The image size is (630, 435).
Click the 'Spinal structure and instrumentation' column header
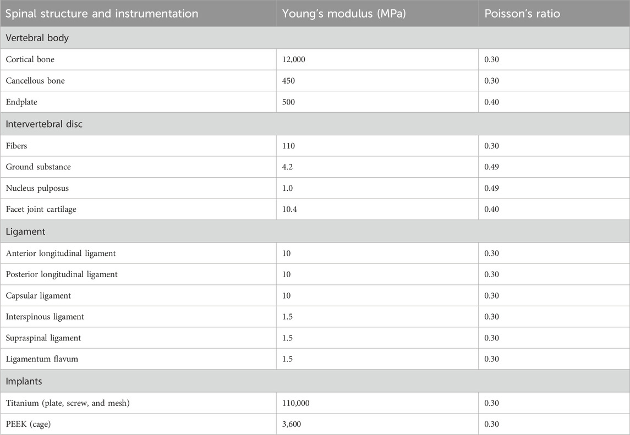click(x=102, y=14)
